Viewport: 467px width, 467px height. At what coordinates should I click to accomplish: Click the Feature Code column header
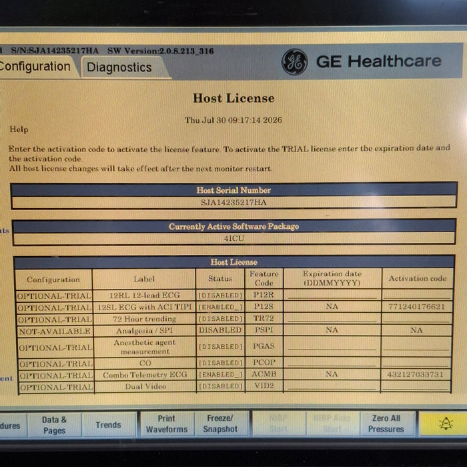264,278
